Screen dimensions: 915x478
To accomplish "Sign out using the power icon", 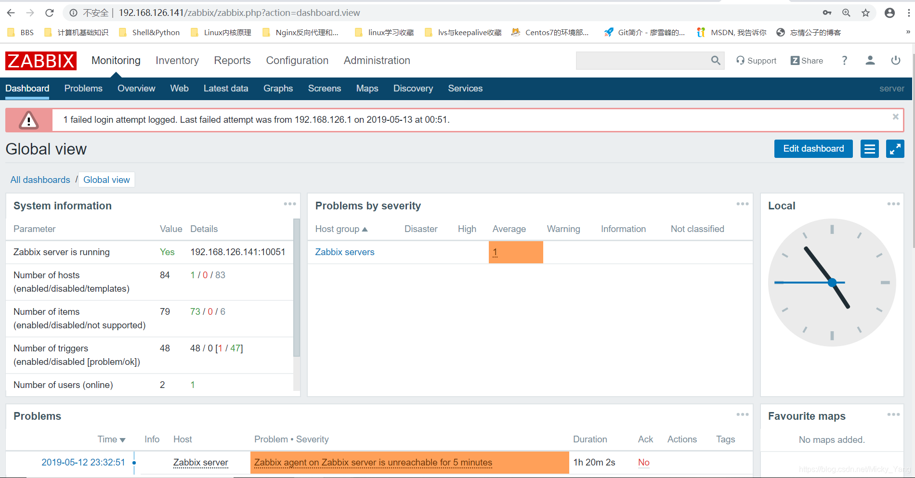I will (x=896, y=61).
